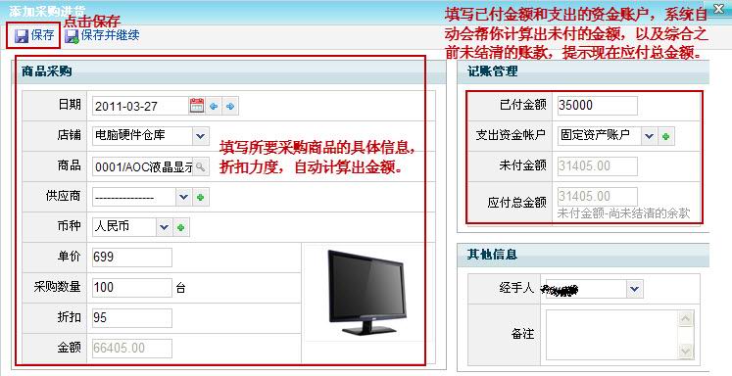Click the 单价 unit price field

click(x=132, y=258)
